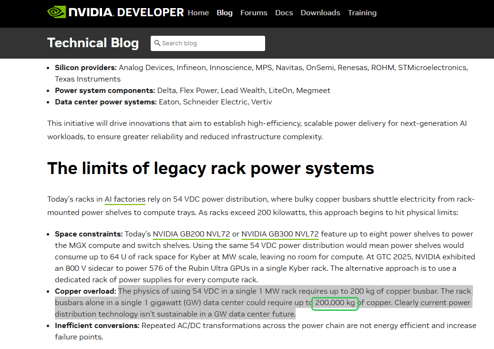Click the magnifier icon in search box

157,43
